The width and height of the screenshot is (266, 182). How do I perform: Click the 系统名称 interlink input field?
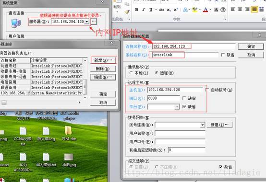coord(185,55)
